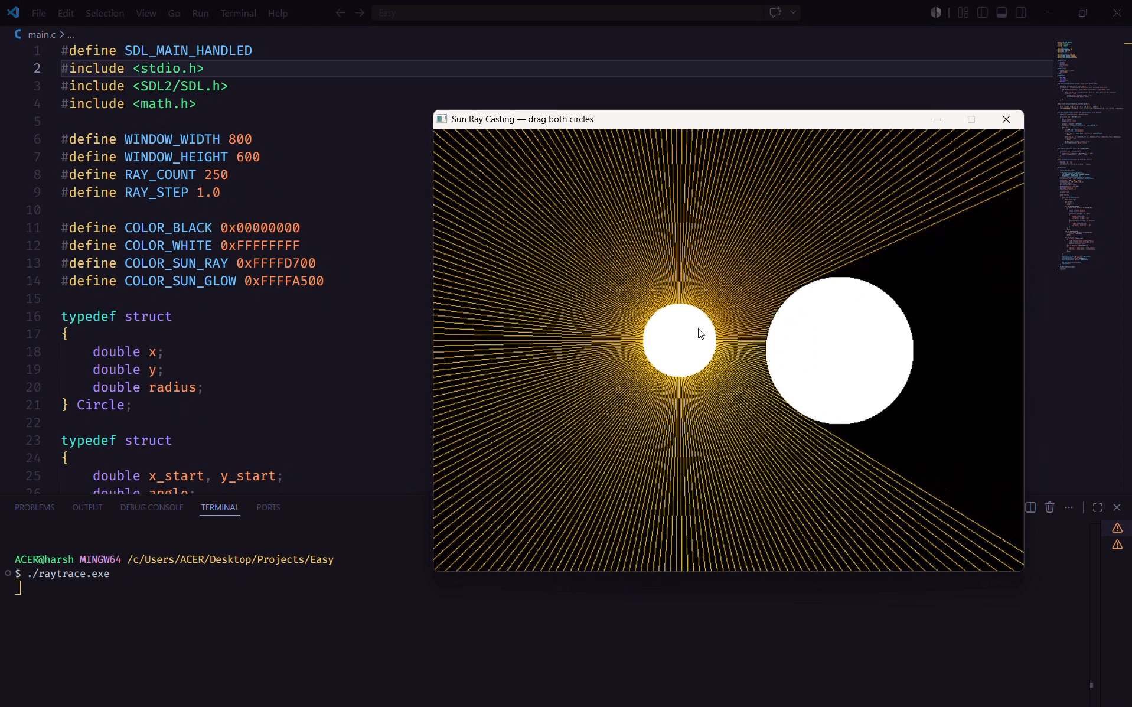Expand the chat dropdown chevron

tap(793, 12)
